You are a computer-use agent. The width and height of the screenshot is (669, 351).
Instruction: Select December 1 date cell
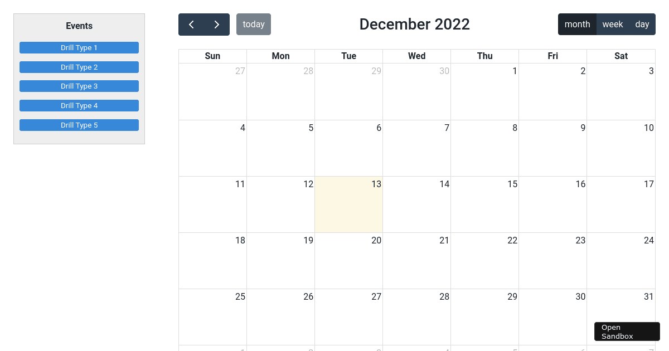tap(484, 92)
